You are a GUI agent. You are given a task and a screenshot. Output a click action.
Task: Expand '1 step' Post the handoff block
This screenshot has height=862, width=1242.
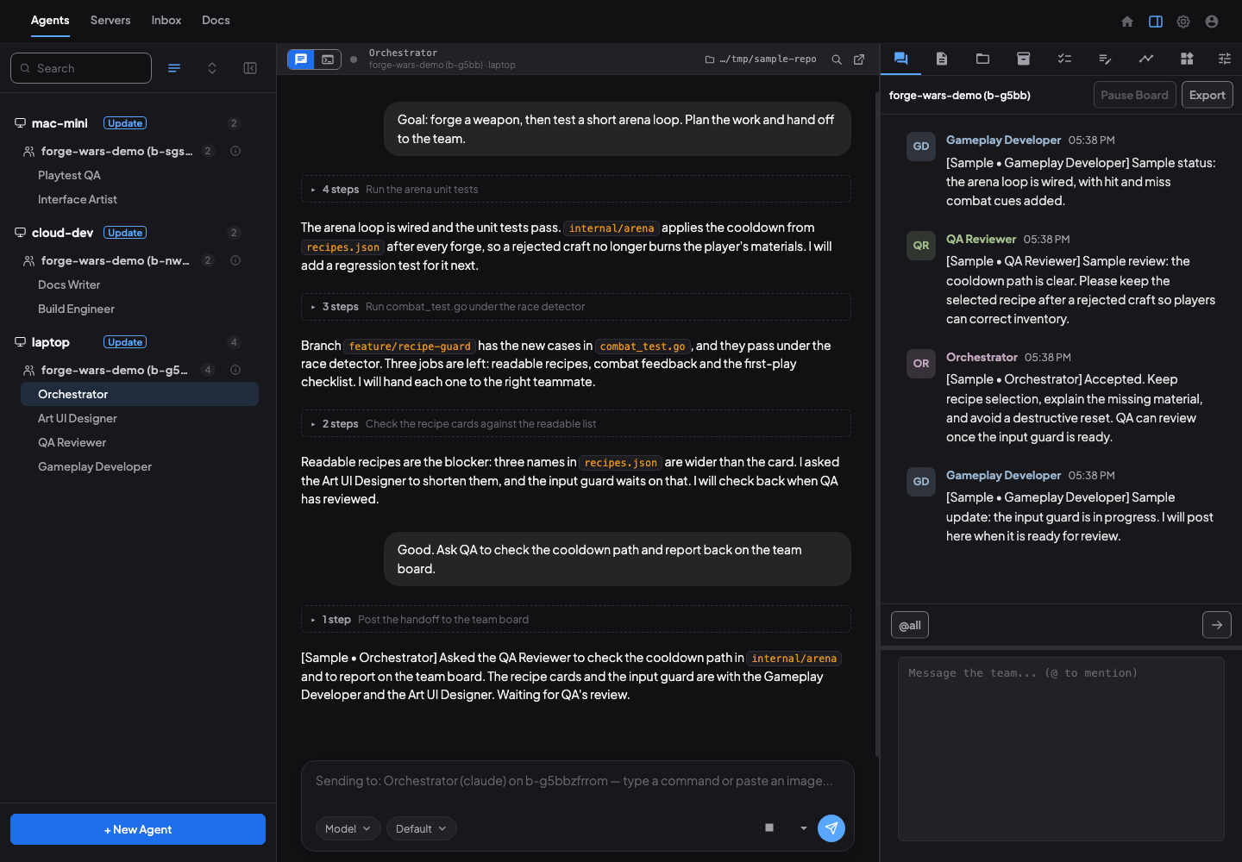[576, 620]
